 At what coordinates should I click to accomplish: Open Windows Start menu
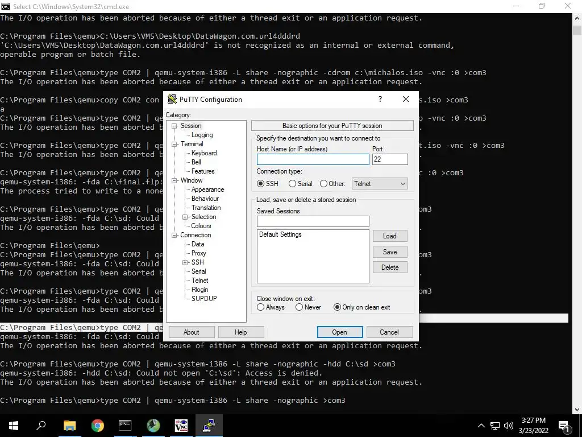coord(14,426)
